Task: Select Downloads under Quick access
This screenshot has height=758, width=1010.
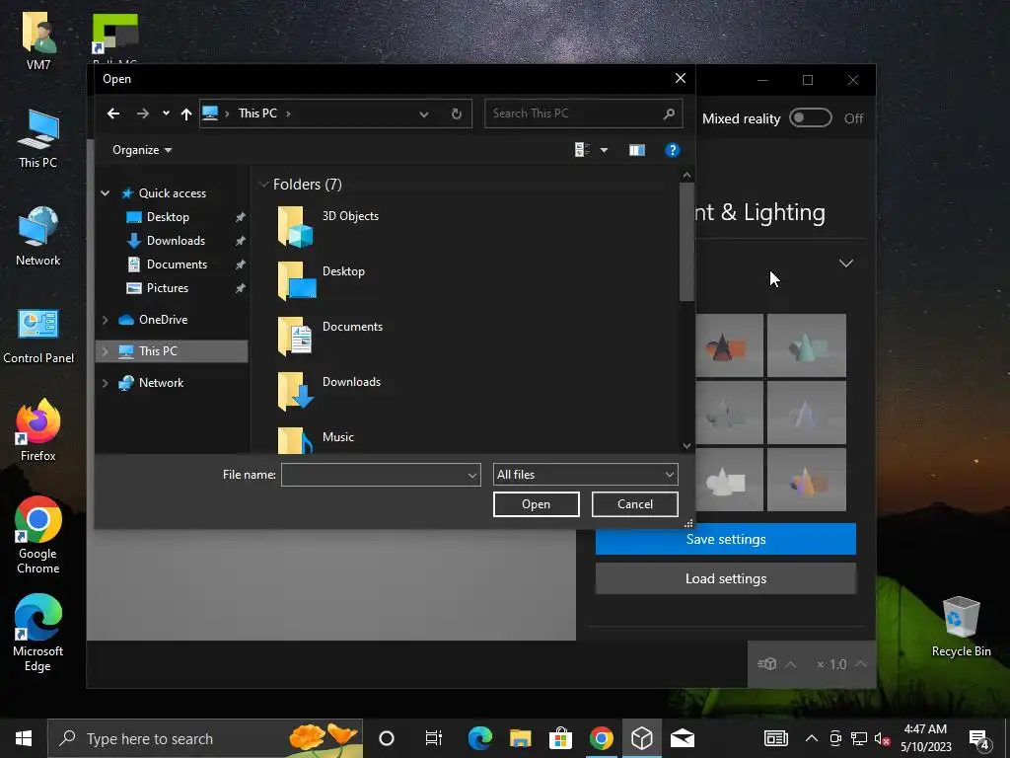Action: click(176, 241)
